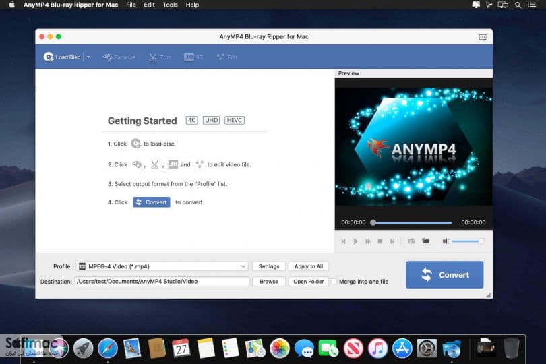The height and width of the screenshot is (364, 546).
Task: Open Spotlight search in menu bar
Action: click(x=518, y=5)
